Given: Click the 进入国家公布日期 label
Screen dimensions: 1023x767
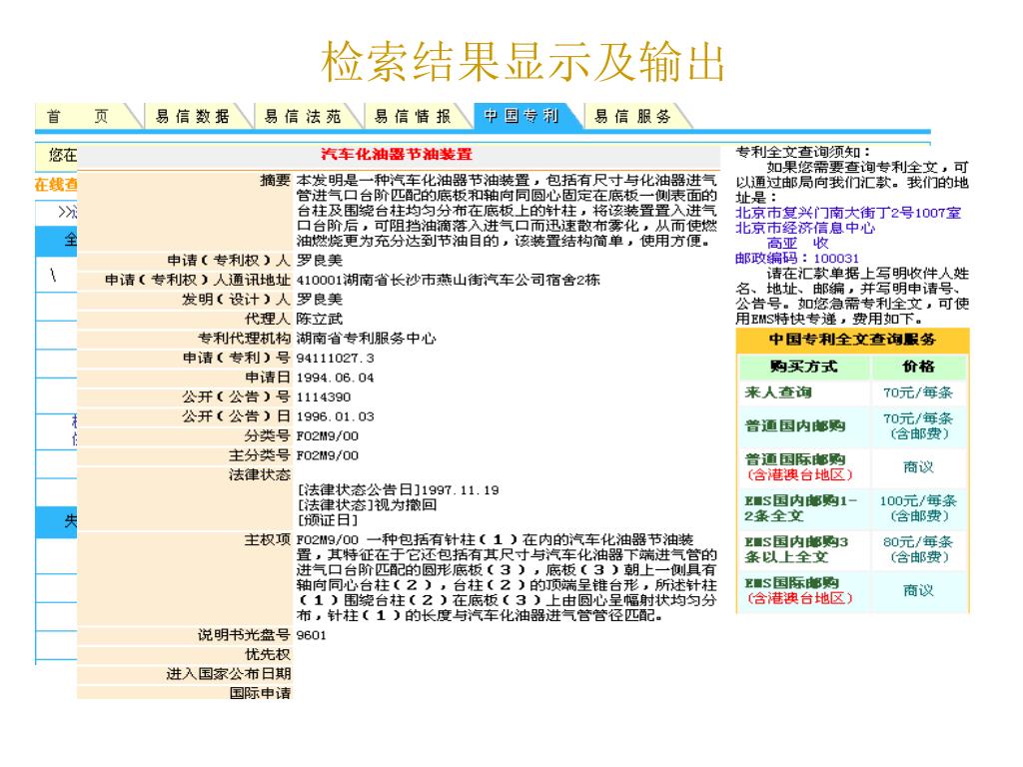Looking at the screenshot, I should click(x=228, y=674).
